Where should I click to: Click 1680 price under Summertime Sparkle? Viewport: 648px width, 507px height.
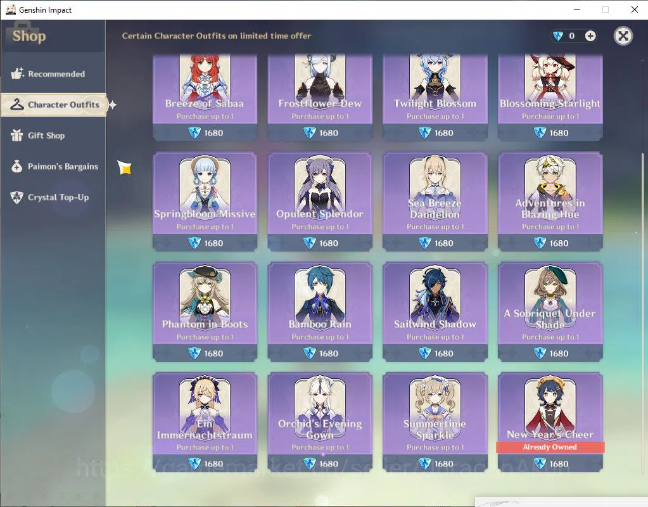(444, 464)
